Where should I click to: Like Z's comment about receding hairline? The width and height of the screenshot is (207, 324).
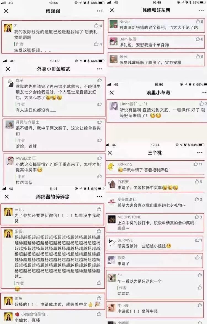tap(96, 25)
